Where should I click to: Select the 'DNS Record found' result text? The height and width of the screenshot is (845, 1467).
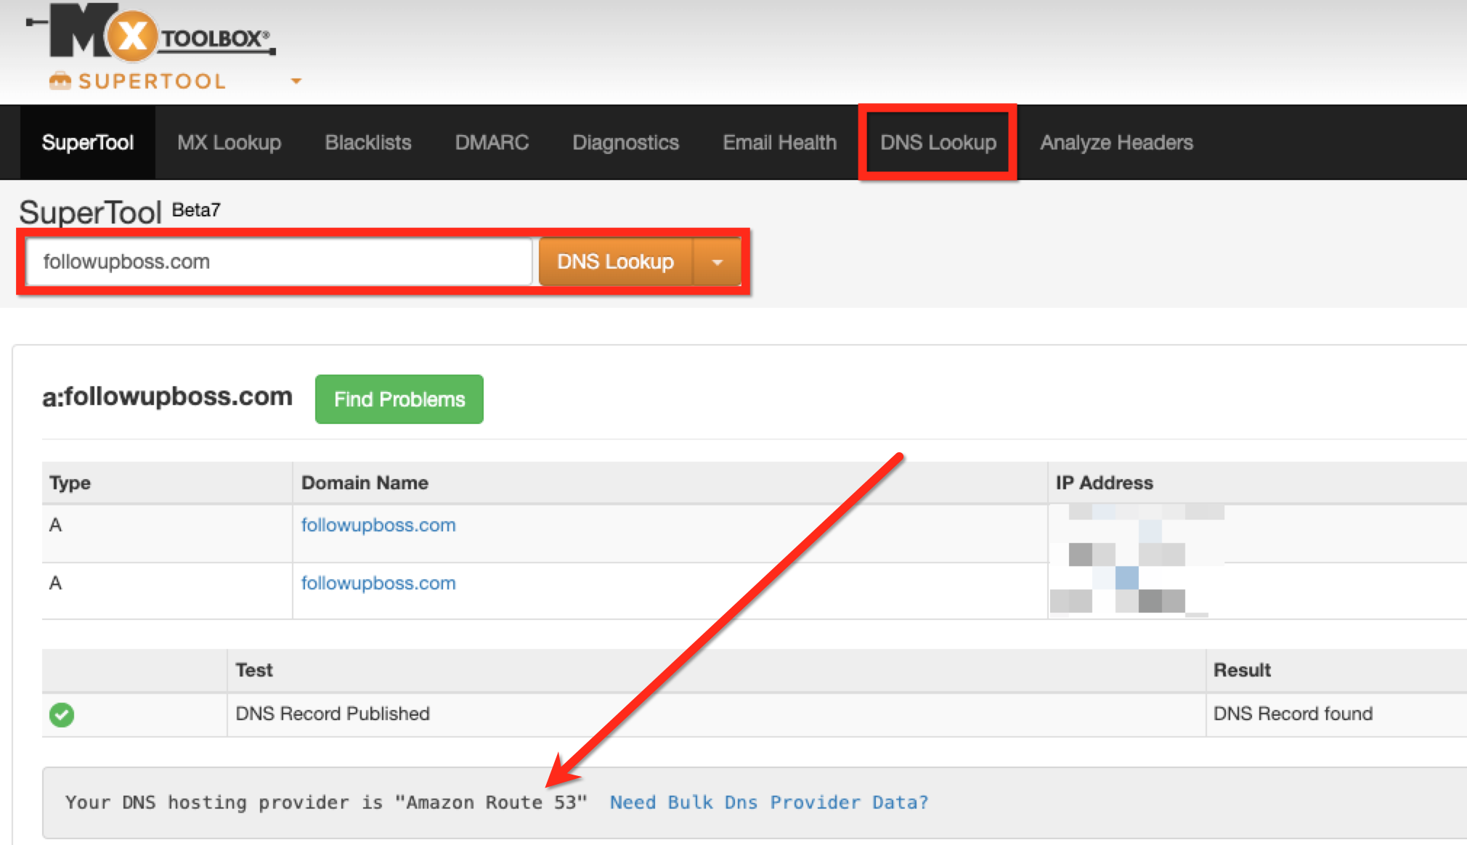point(1293,714)
